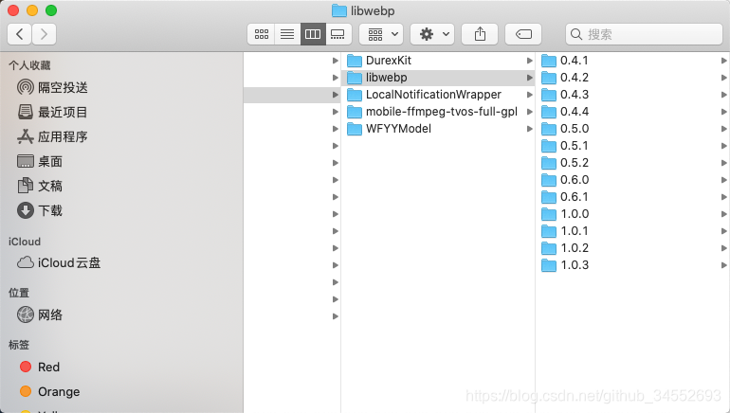Expand folder 1.0.3 via its arrow
The image size is (730, 413).
[723, 265]
